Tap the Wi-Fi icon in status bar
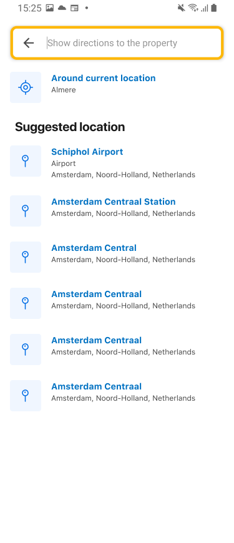Screen dimensions: 234x543 click(x=193, y=7)
